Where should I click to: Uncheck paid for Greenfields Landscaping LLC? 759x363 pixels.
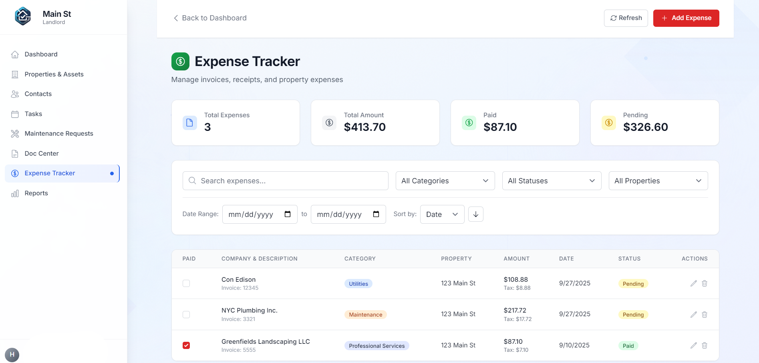(x=186, y=345)
